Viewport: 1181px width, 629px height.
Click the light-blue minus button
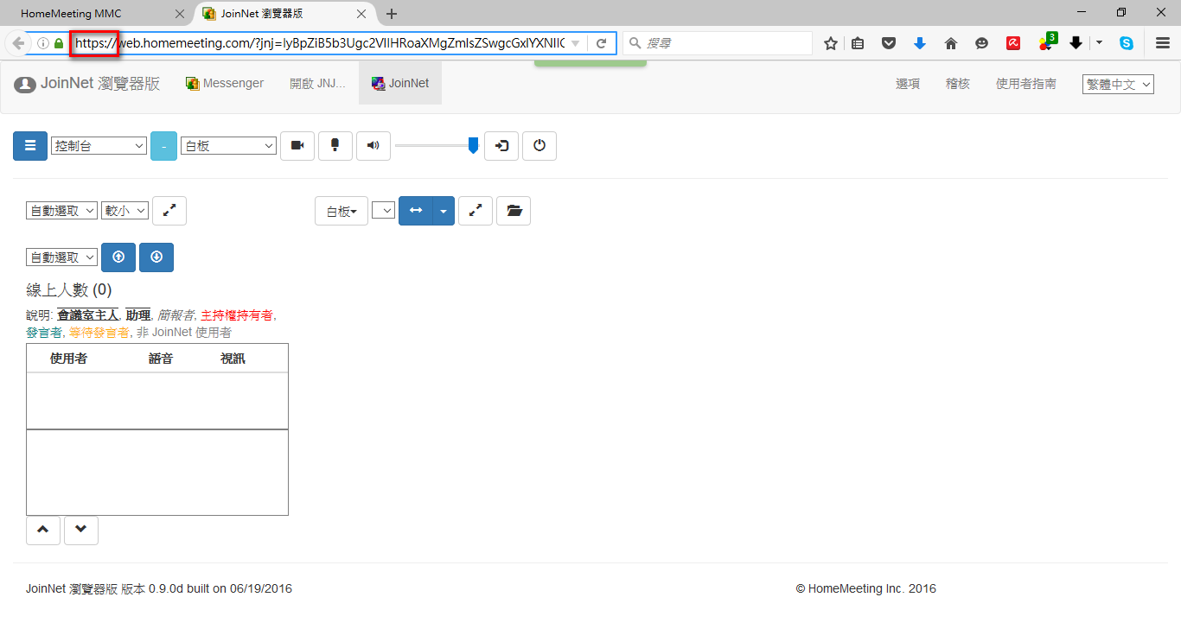(x=163, y=146)
